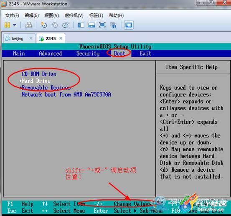Close the beijing tab

point(31,38)
